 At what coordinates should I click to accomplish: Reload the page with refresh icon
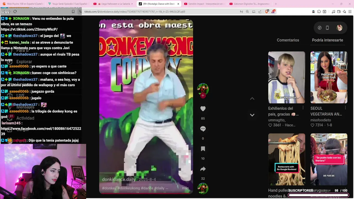[x=15, y=12]
